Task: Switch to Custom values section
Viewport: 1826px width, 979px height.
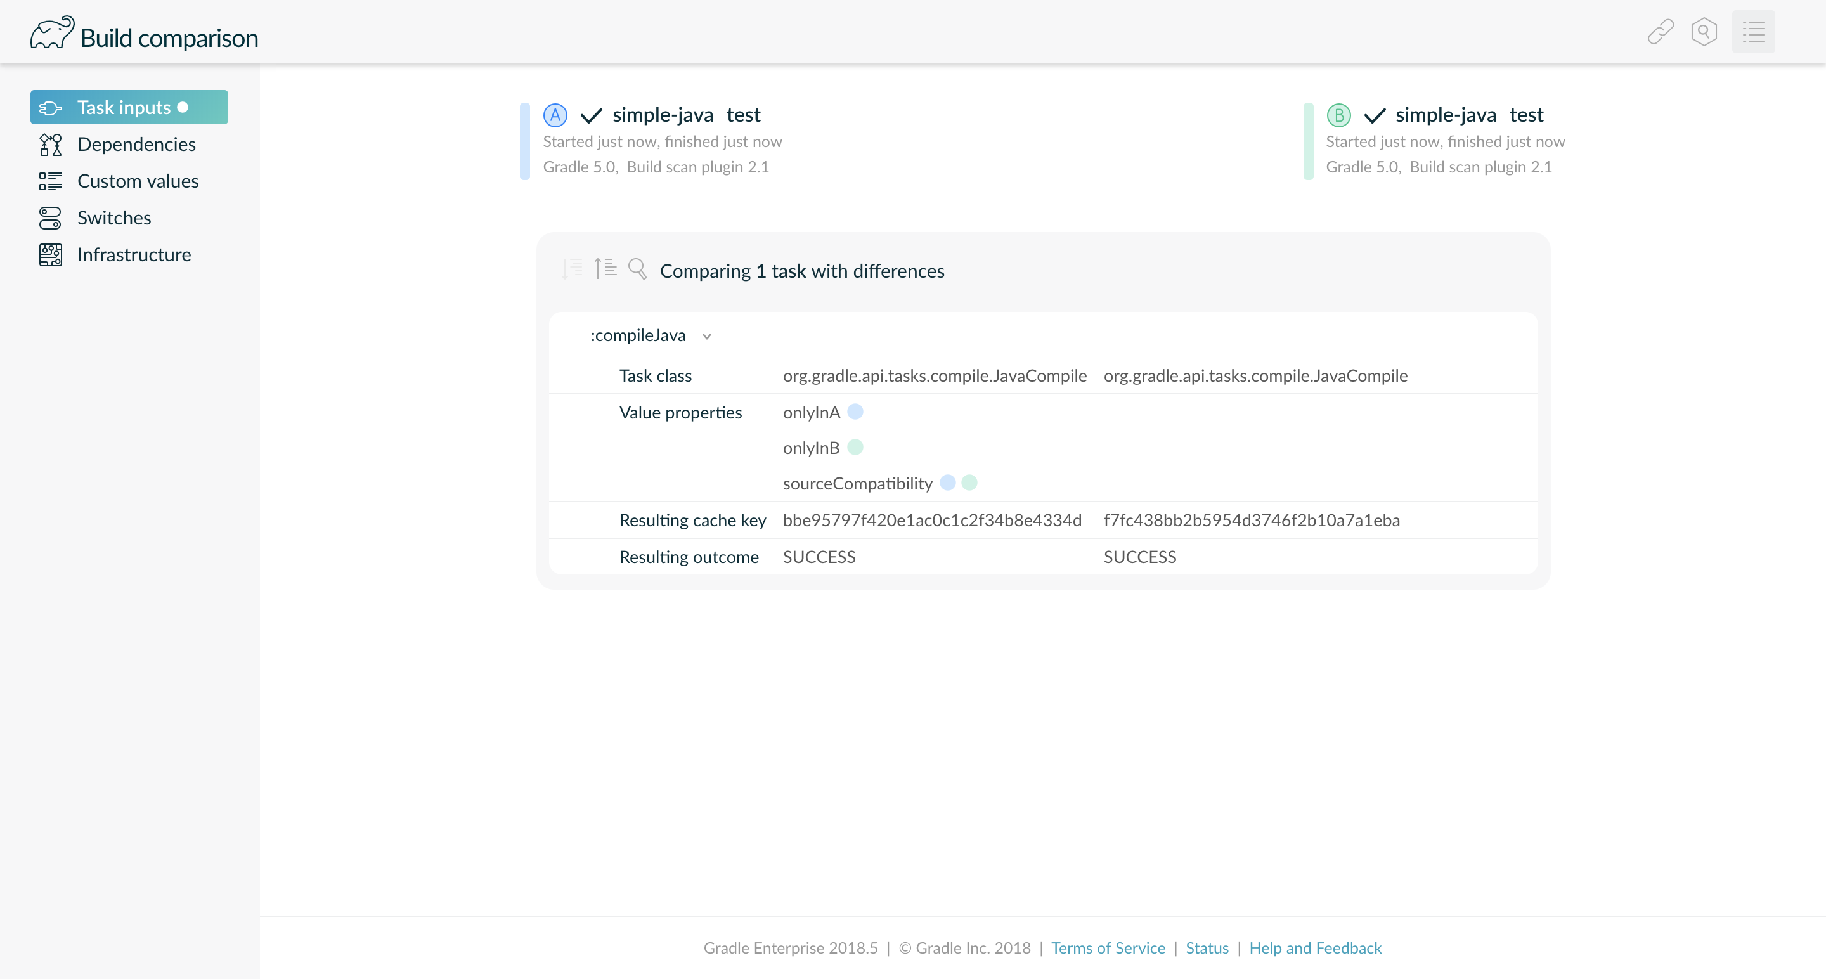Action: tap(138, 181)
